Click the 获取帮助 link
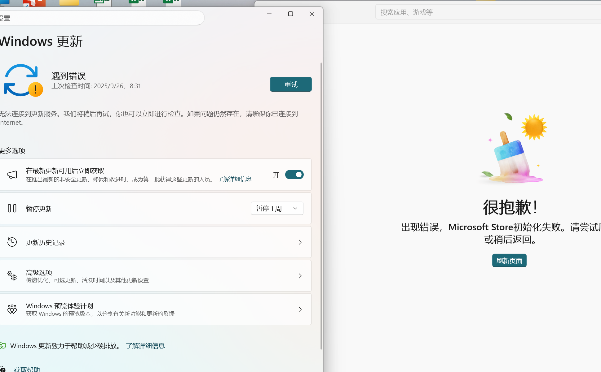 pos(27,369)
